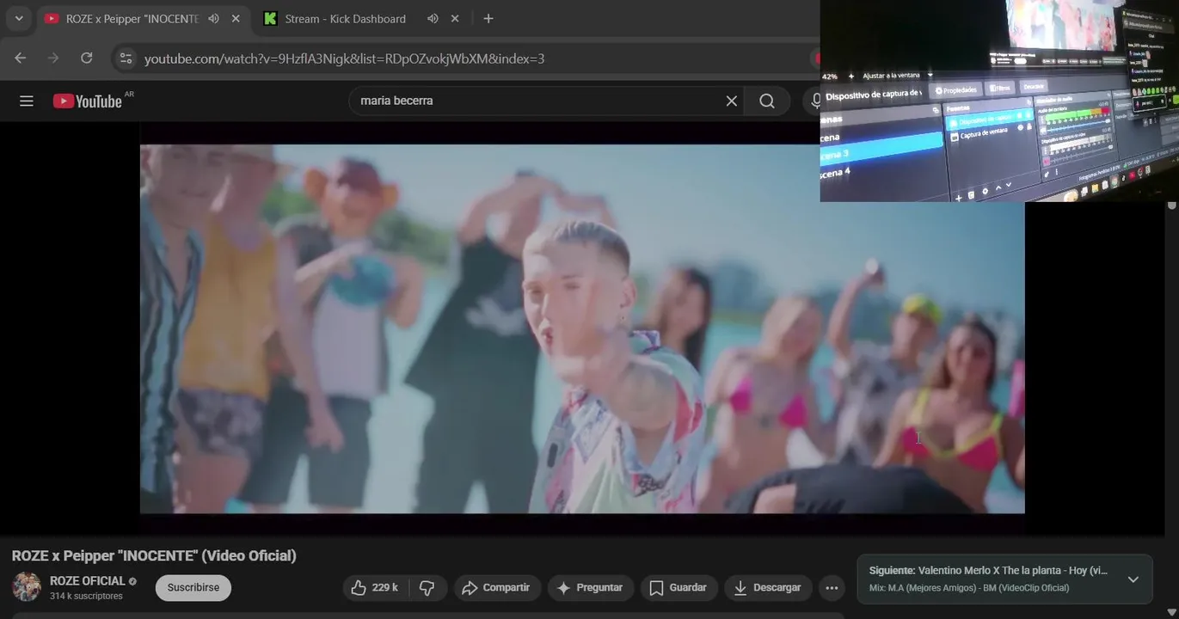
Task: Click the verified badge beside ROZE OFICIAL
Action: coord(132,582)
